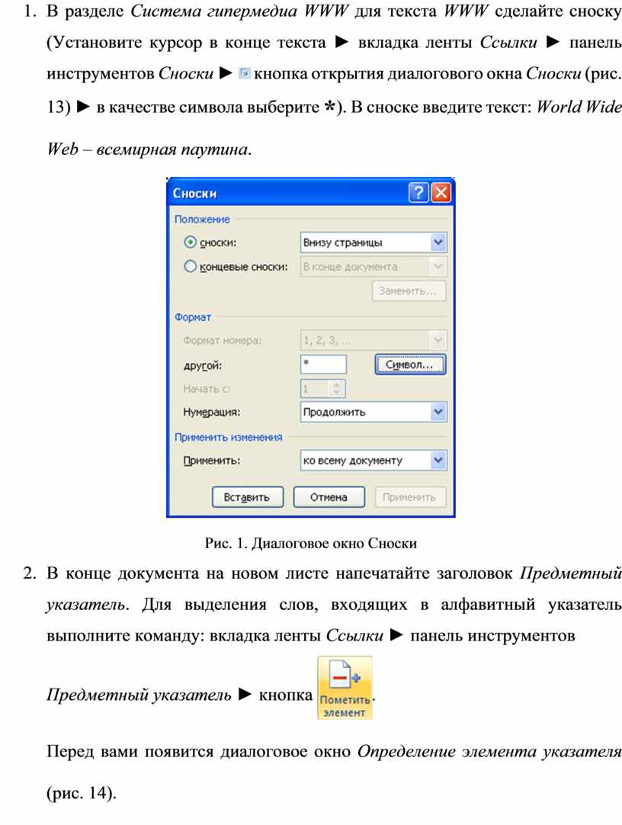Click the Начать с: label

pos(207,389)
